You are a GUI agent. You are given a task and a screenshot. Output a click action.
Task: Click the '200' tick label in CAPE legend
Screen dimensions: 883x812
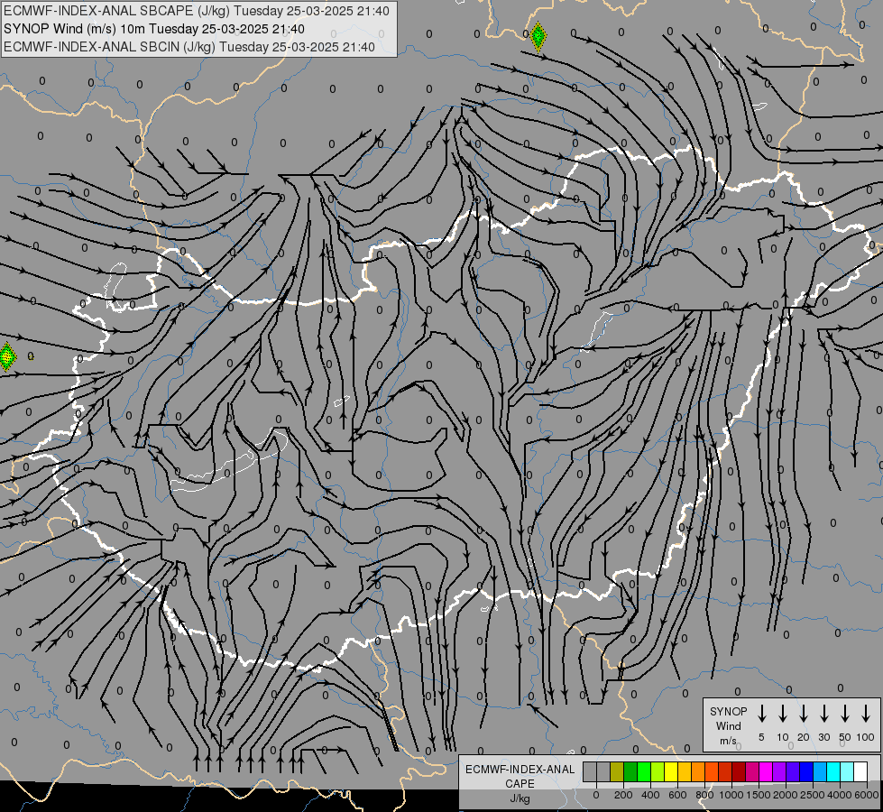[x=623, y=795]
